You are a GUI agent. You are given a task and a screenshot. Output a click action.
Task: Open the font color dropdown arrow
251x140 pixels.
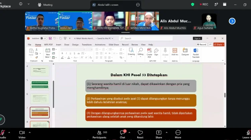tap(72, 58)
